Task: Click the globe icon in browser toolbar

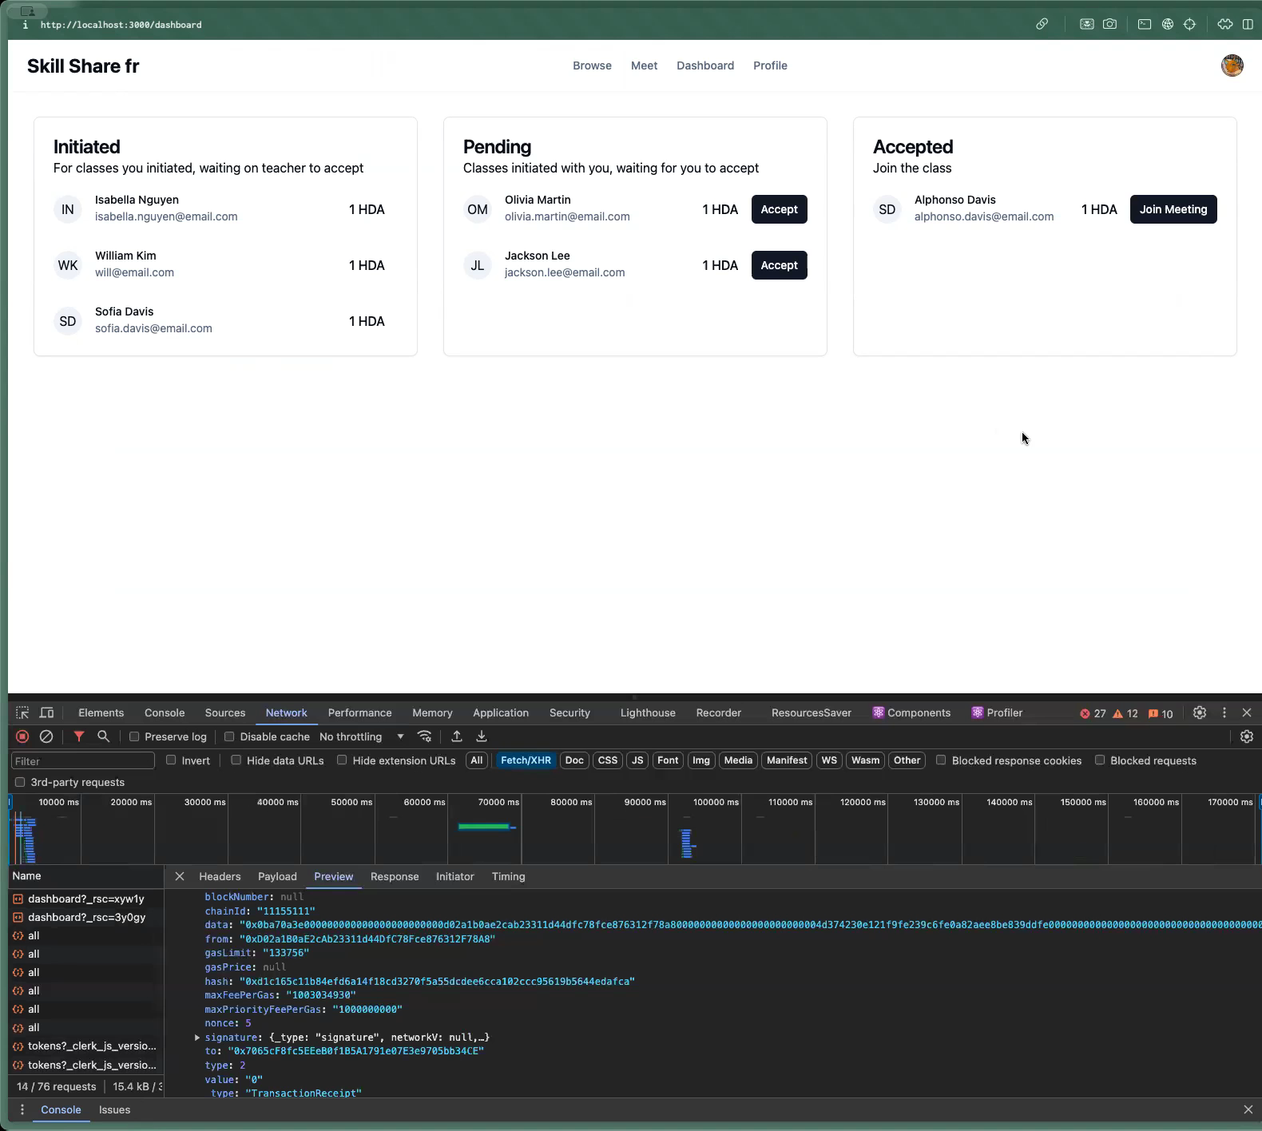Action: pos(1168,24)
